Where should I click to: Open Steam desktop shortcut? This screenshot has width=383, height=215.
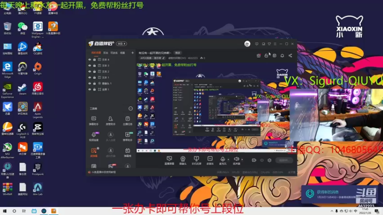(23, 89)
